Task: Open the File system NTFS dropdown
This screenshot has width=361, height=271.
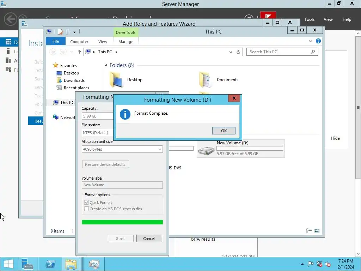Action: coord(98,133)
